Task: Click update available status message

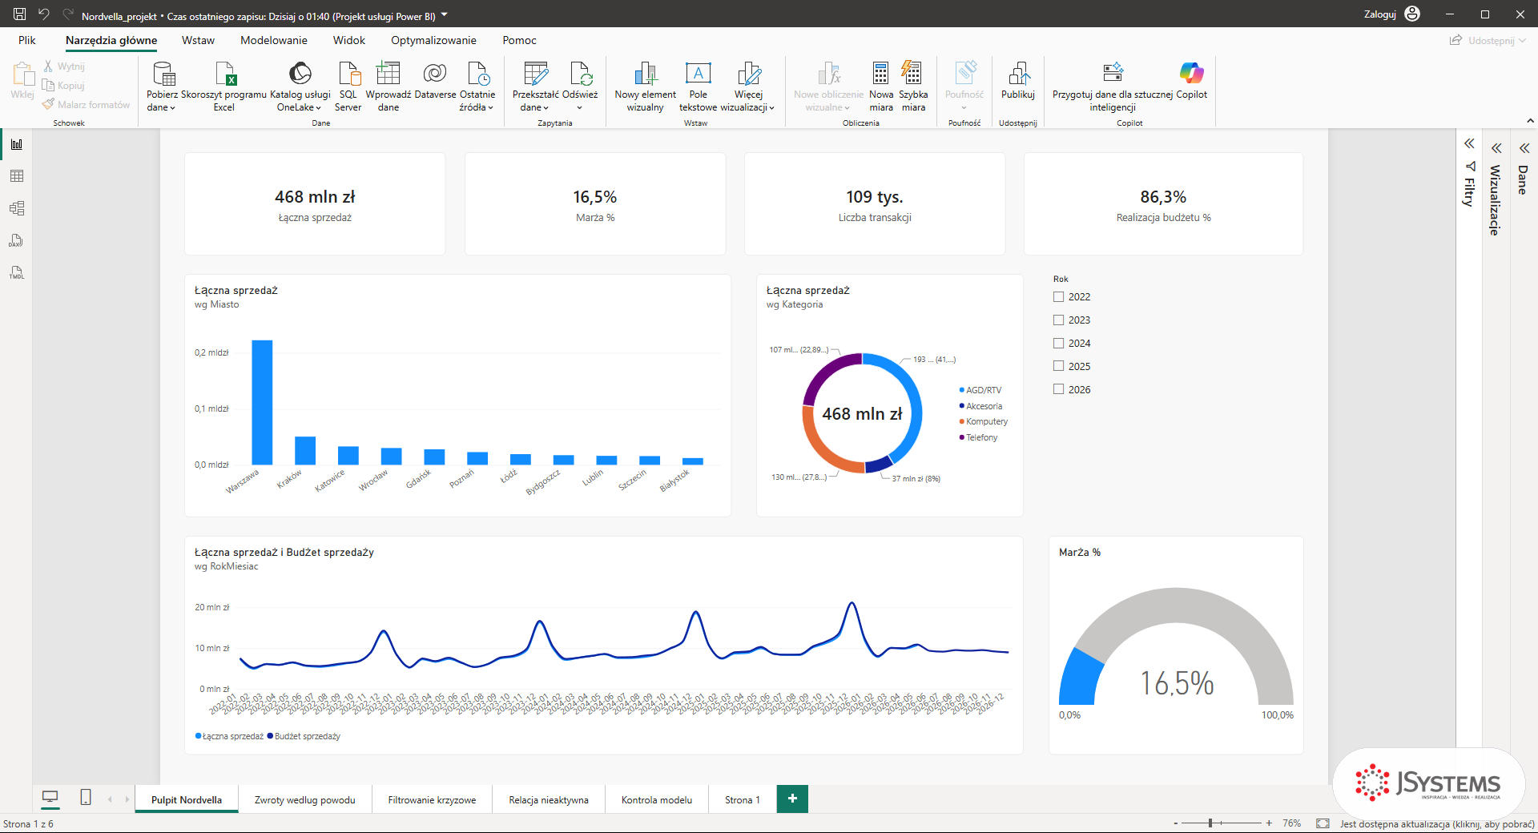Action: pyautogui.click(x=1437, y=823)
